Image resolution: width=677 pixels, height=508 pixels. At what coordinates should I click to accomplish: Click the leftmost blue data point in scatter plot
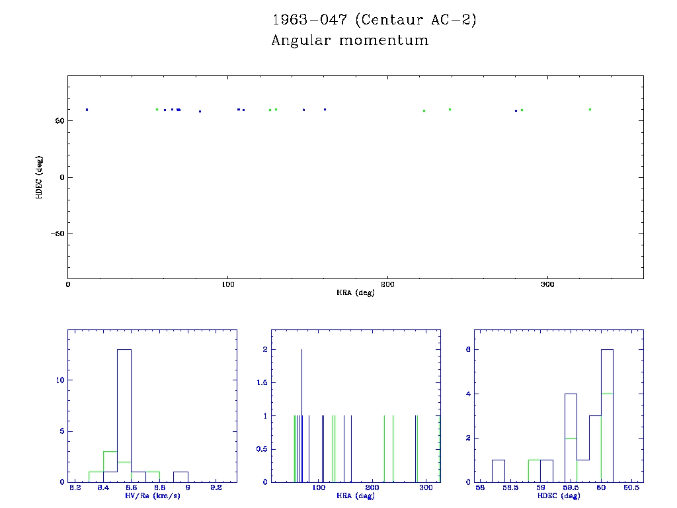pyautogui.click(x=87, y=110)
